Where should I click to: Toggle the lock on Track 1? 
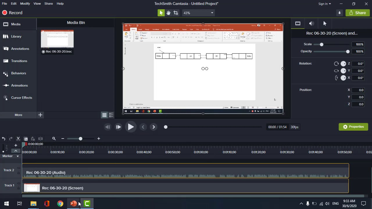point(19,188)
